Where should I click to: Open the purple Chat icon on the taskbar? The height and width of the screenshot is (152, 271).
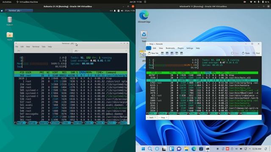(x=179, y=149)
